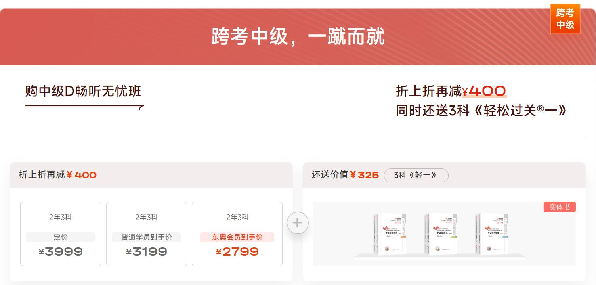Expand the 3科《轻一》pill selector
This screenshot has height=285, width=596.
416,175
